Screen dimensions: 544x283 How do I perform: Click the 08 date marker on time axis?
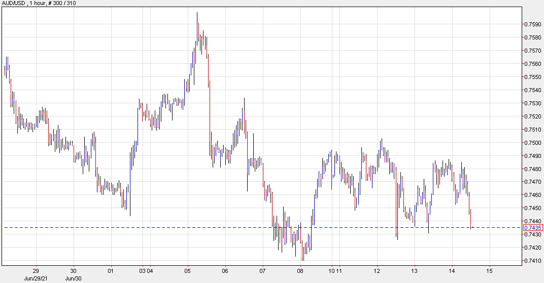tap(301, 270)
